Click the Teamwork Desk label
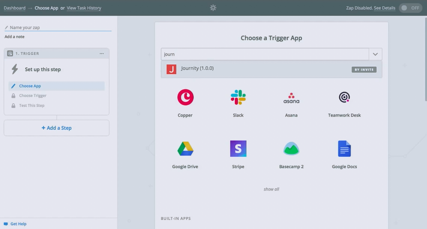The image size is (427, 229). click(x=344, y=115)
